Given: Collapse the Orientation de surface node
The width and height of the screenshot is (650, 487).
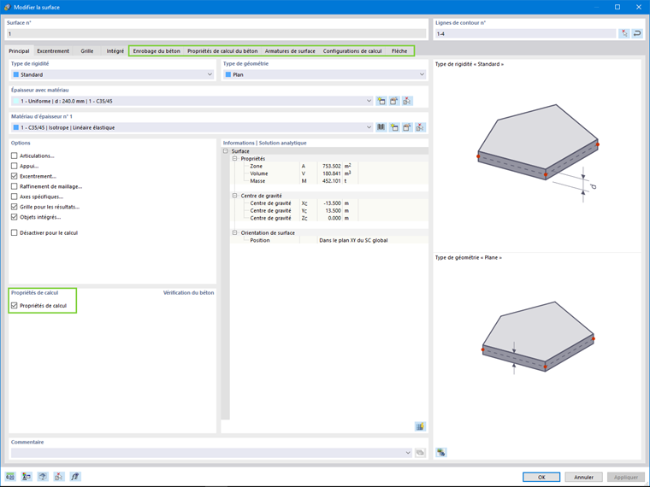Looking at the screenshot, I should [234, 232].
